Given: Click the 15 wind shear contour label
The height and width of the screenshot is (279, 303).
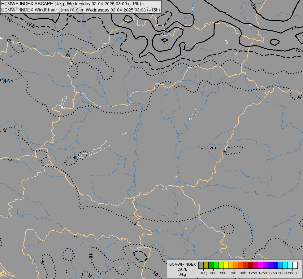Looking at the screenshot, I should point(298,50).
